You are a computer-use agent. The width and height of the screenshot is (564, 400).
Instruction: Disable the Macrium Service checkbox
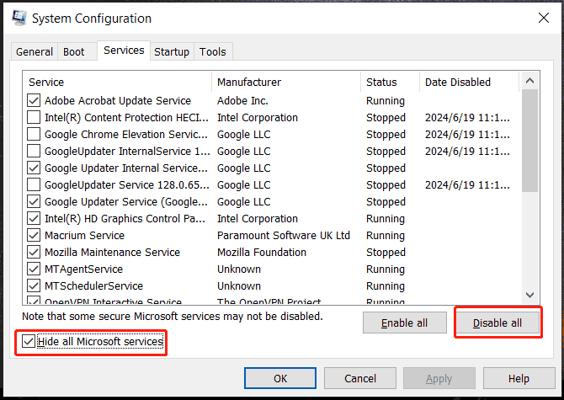click(34, 235)
